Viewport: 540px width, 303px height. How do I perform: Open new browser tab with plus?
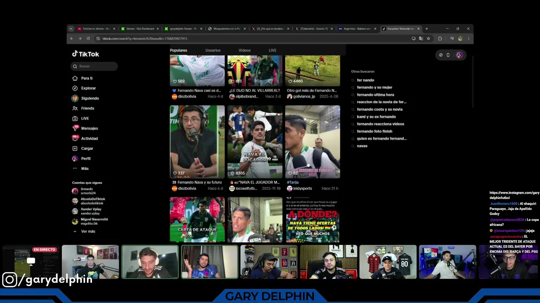coord(427,29)
